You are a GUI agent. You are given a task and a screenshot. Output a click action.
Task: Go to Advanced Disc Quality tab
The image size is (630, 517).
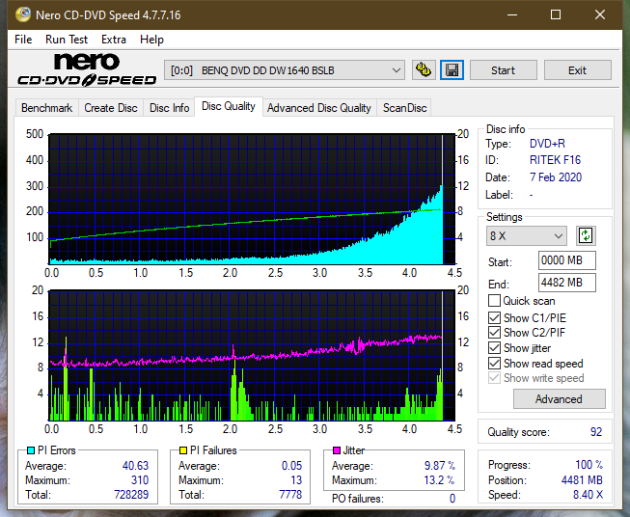[x=319, y=108]
